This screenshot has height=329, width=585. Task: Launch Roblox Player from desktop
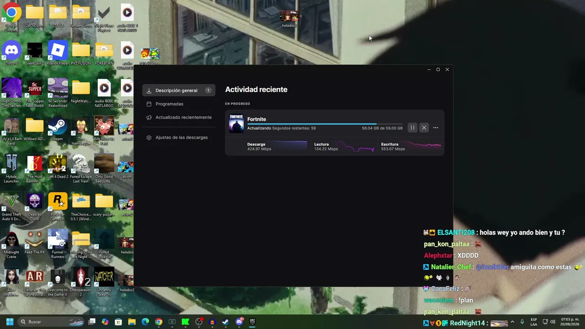(58, 53)
